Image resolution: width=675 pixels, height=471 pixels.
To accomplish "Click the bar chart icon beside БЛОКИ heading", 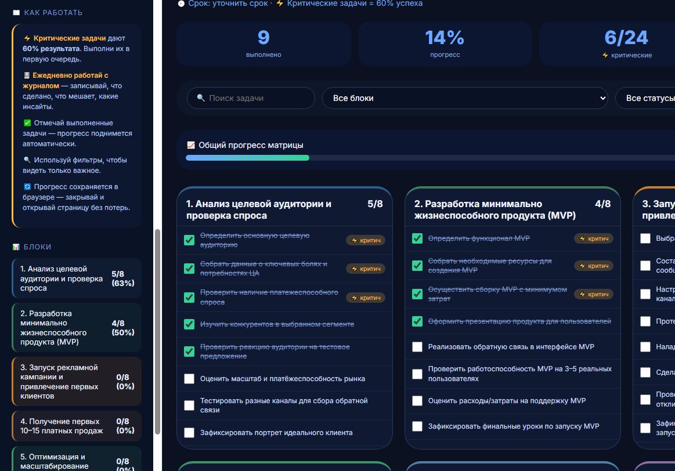I will pyautogui.click(x=16, y=247).
